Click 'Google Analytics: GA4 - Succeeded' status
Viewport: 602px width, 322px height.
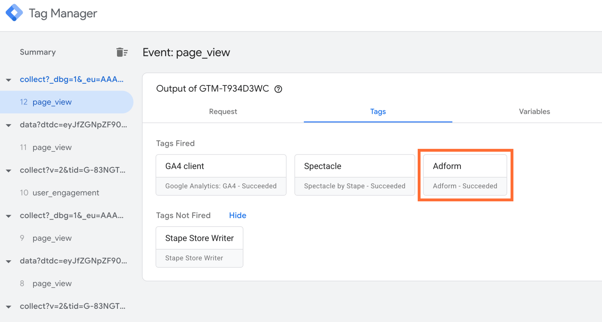tap(221, 186)
